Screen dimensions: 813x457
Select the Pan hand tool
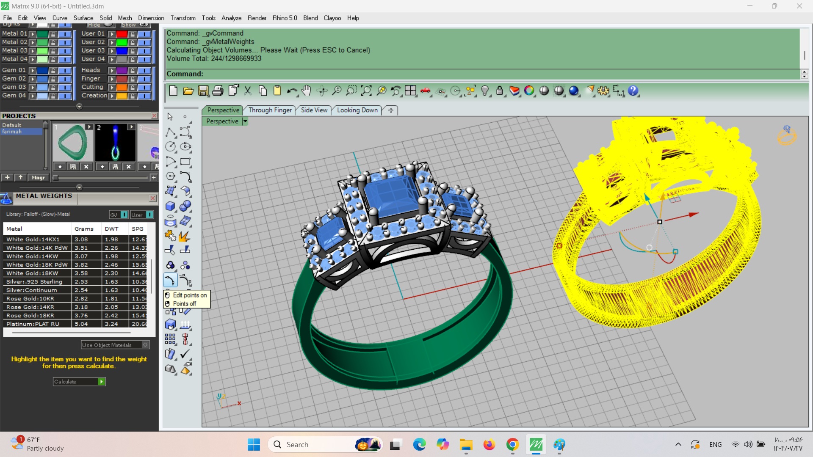click(x=306, y=91)
